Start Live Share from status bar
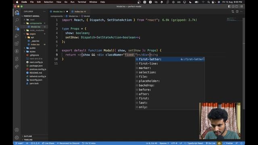The width and height of the screenshot is (258, 145). [48, 143]
